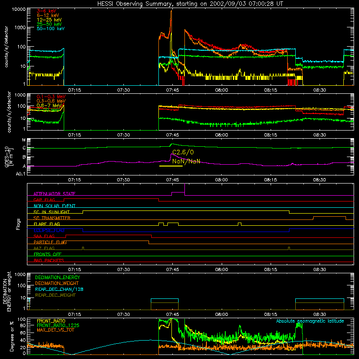Click the yellow flare interval bar below NaN/NaN
The width and height of the screenshot is (359, 359).
click(x=171, y=166)
